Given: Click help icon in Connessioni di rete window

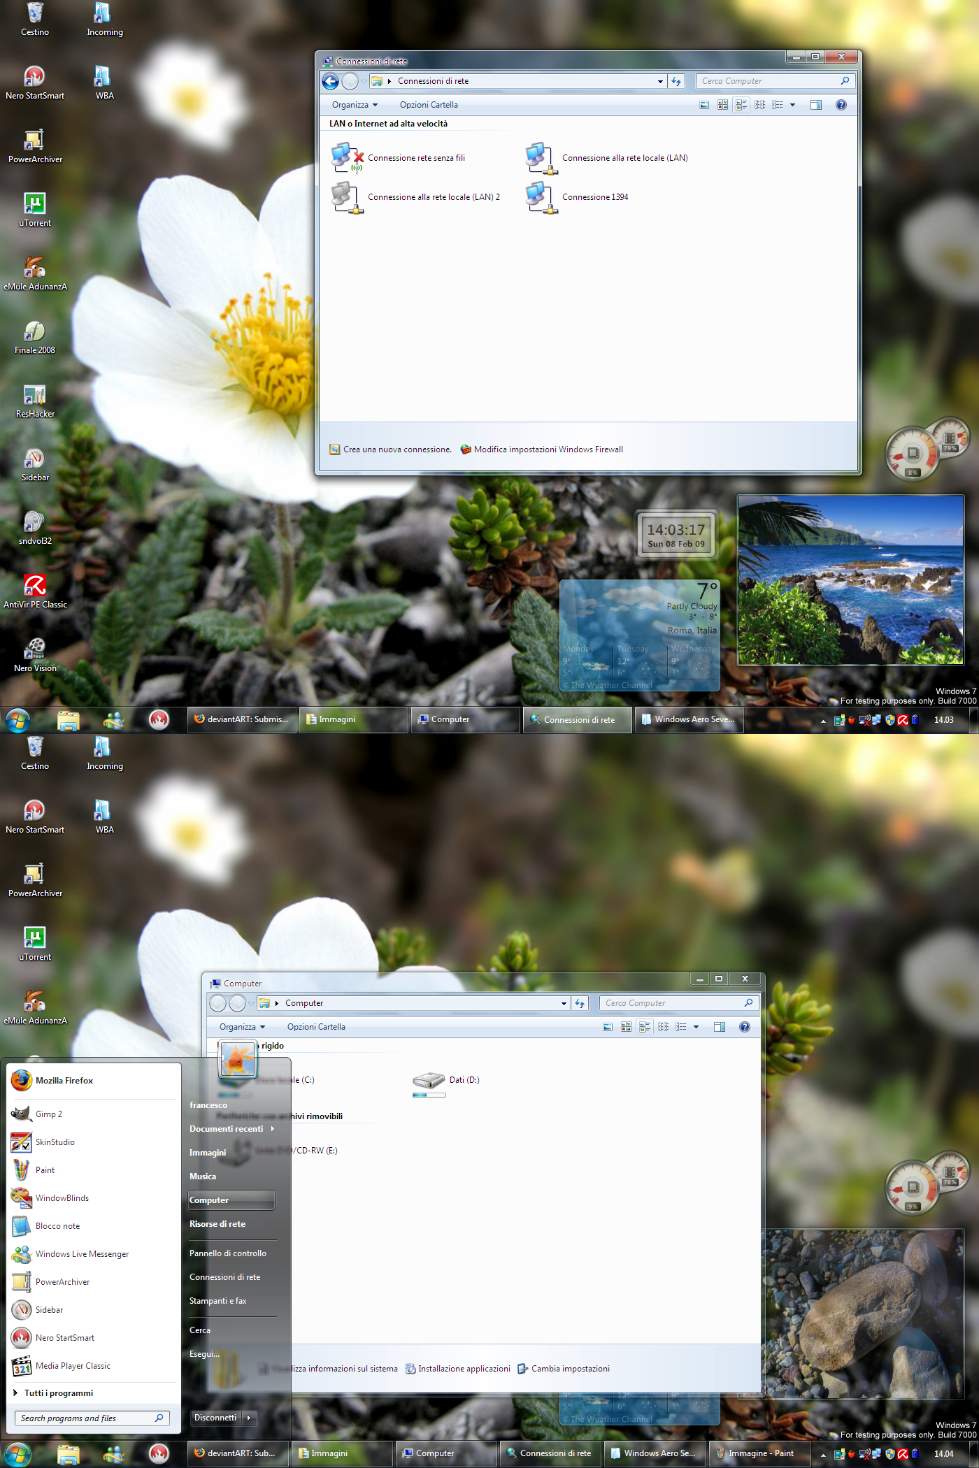Looking at the screenshot, I should coord(841,105).
